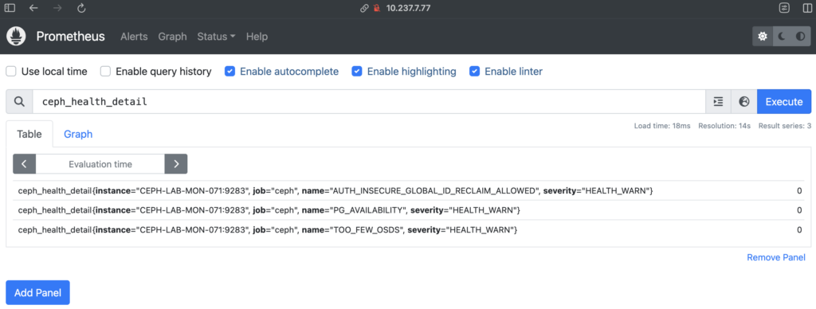Click the Result series: 3 text
This screenshot has width=816, height=309.
(x=785, y=126)
